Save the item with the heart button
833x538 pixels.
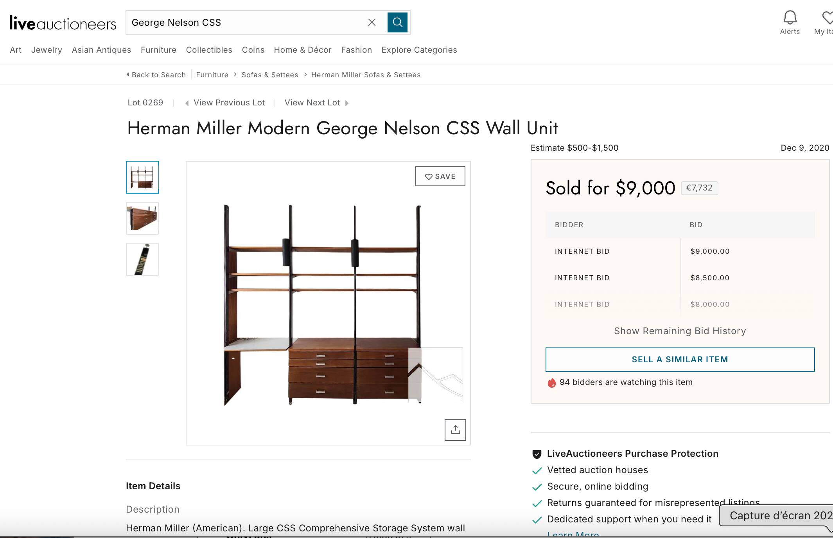click(x=440, y=176)
